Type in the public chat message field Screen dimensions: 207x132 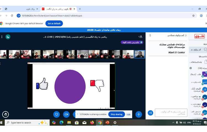pos(171,113)
